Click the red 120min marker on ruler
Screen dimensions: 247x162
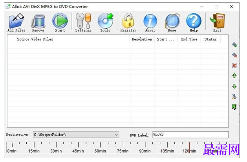pyautogui.click(x=189, y=147)
